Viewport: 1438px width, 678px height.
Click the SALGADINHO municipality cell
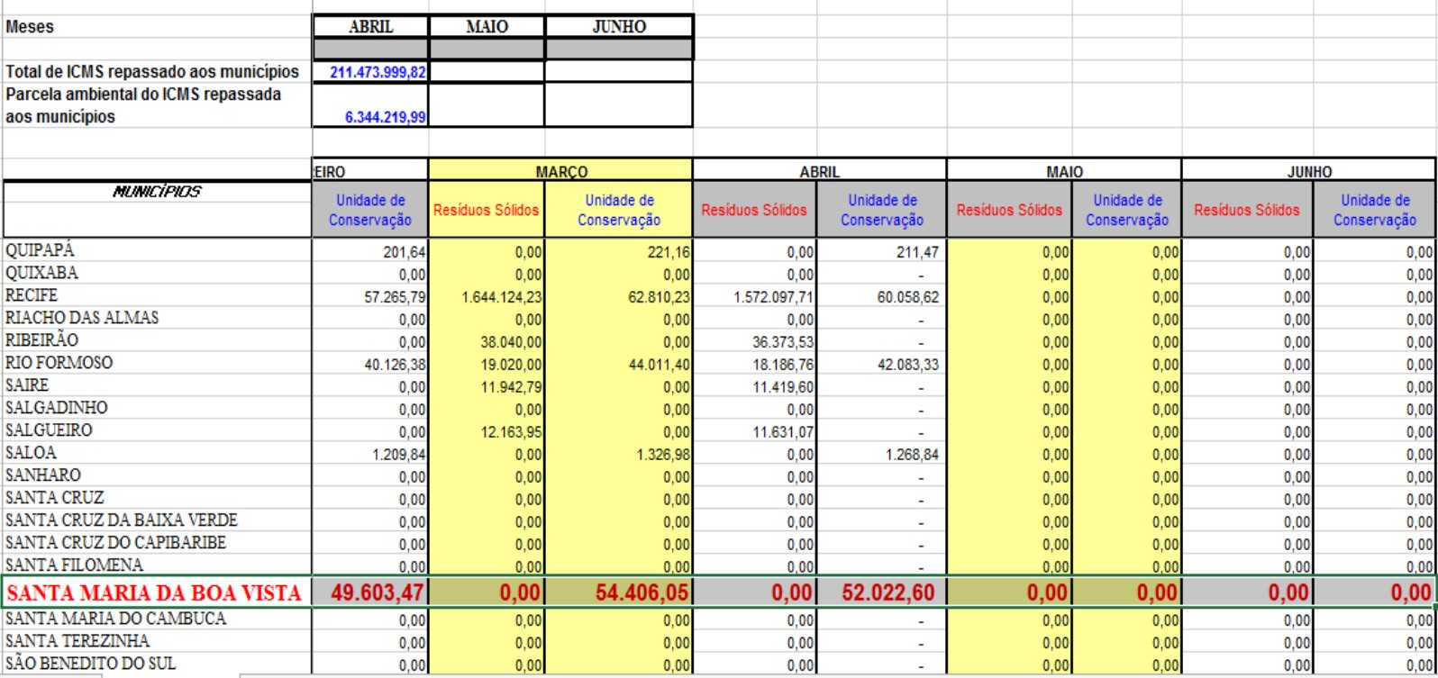click(x=157, y=408)
